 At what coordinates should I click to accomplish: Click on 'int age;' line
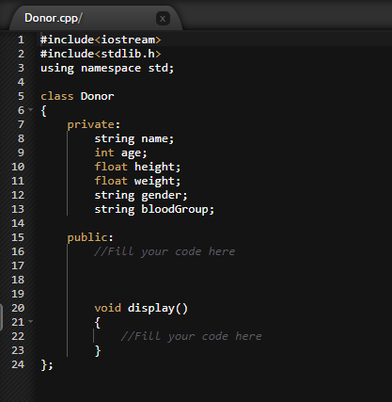point(120,153)
